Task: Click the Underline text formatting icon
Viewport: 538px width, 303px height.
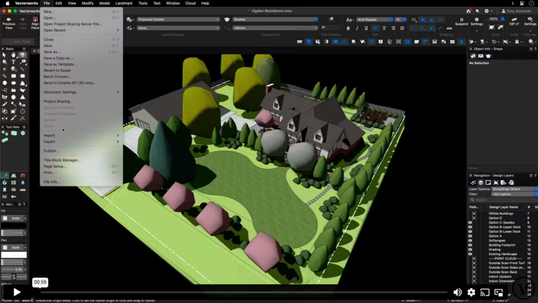Action: [x=366, y=28]
